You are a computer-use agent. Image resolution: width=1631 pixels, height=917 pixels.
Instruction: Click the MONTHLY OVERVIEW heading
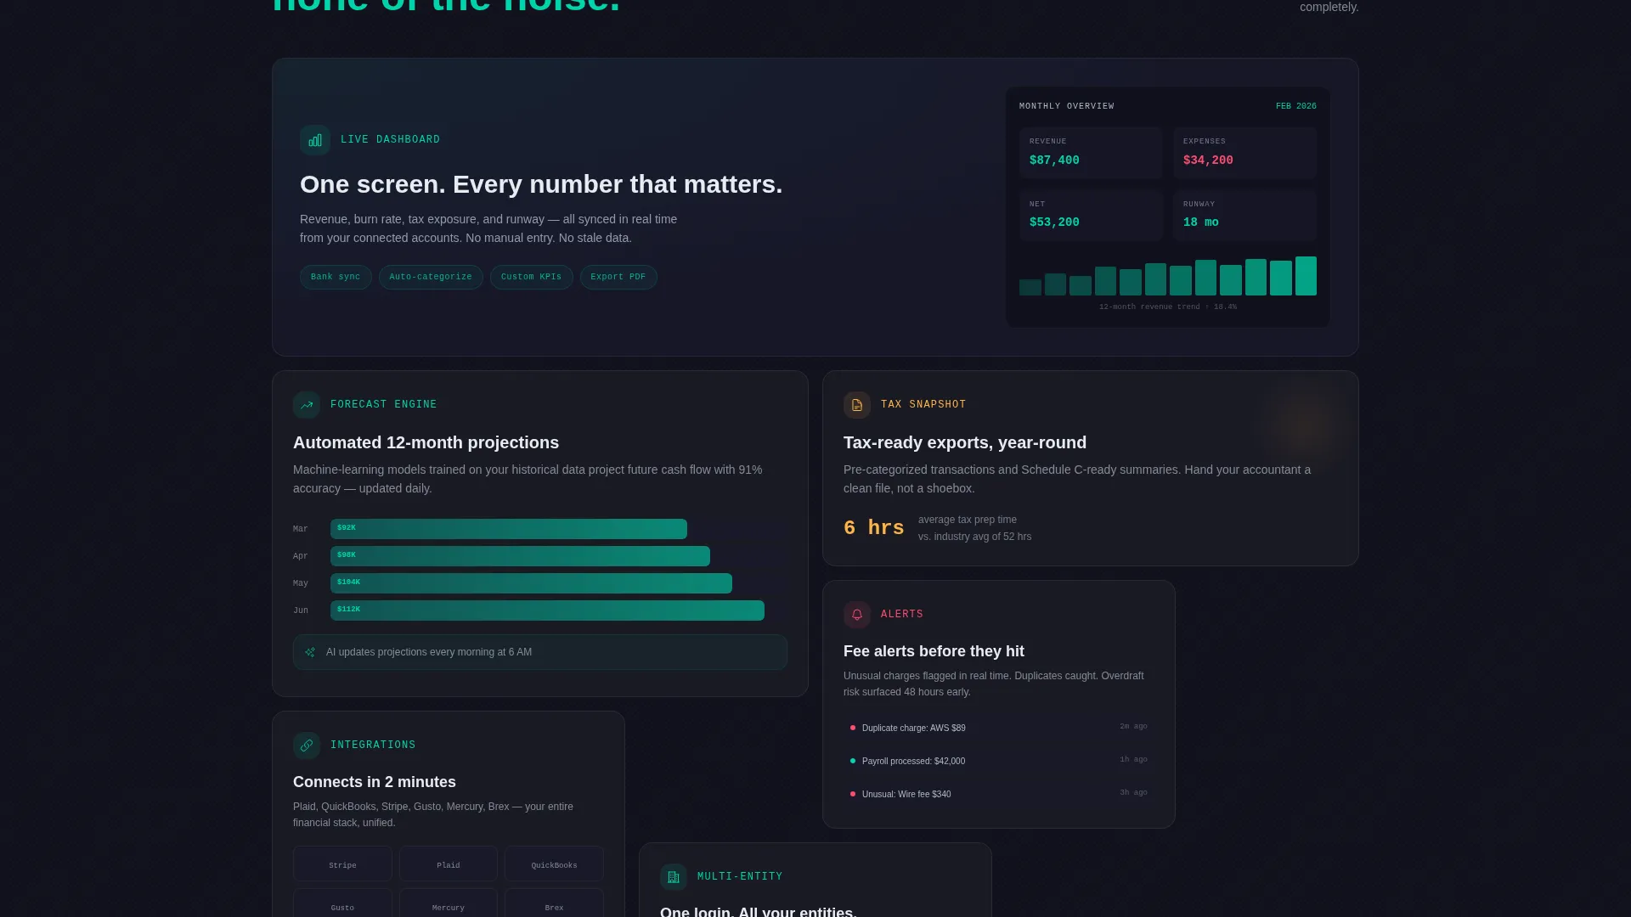[1066, 106]
